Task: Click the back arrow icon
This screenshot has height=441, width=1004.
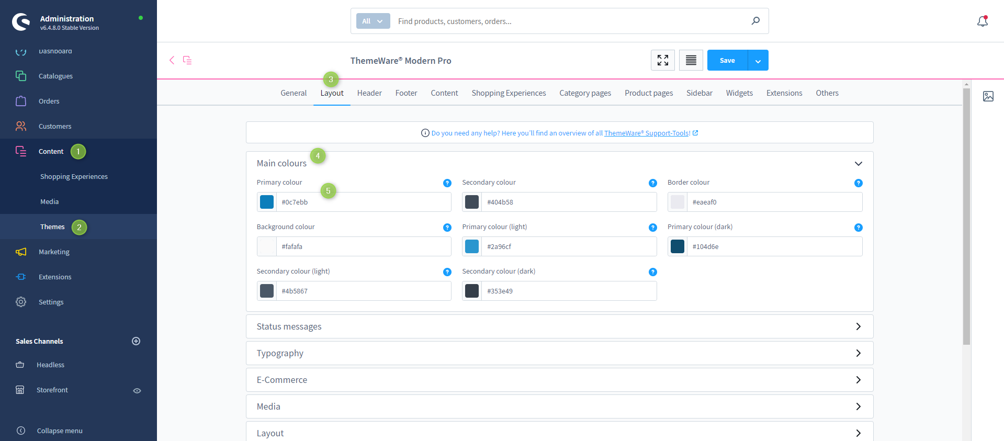Action: point(172,60)
